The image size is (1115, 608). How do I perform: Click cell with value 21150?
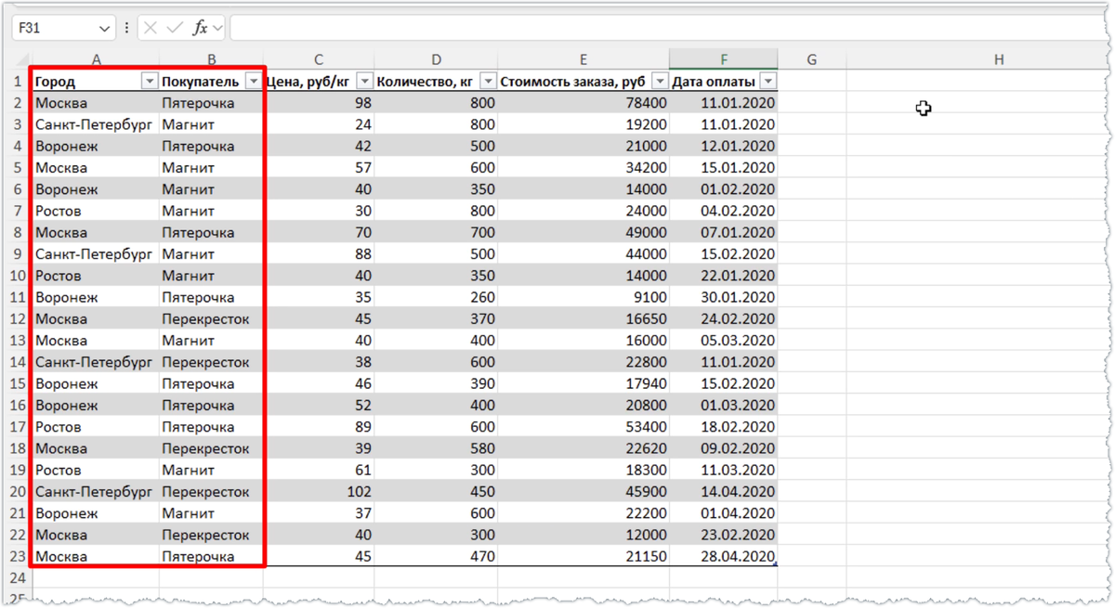[x=583, y=556]
